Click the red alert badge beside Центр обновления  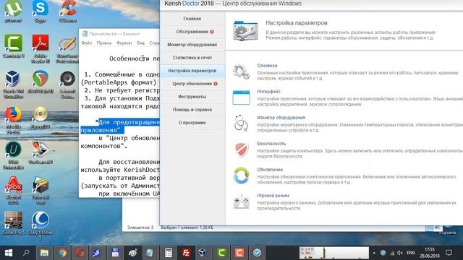tap(216, 84)
